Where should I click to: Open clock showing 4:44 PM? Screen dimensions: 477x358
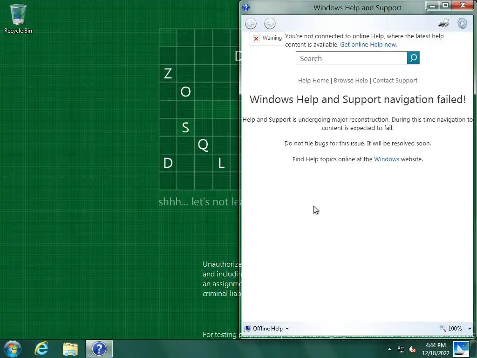point(436,349)
